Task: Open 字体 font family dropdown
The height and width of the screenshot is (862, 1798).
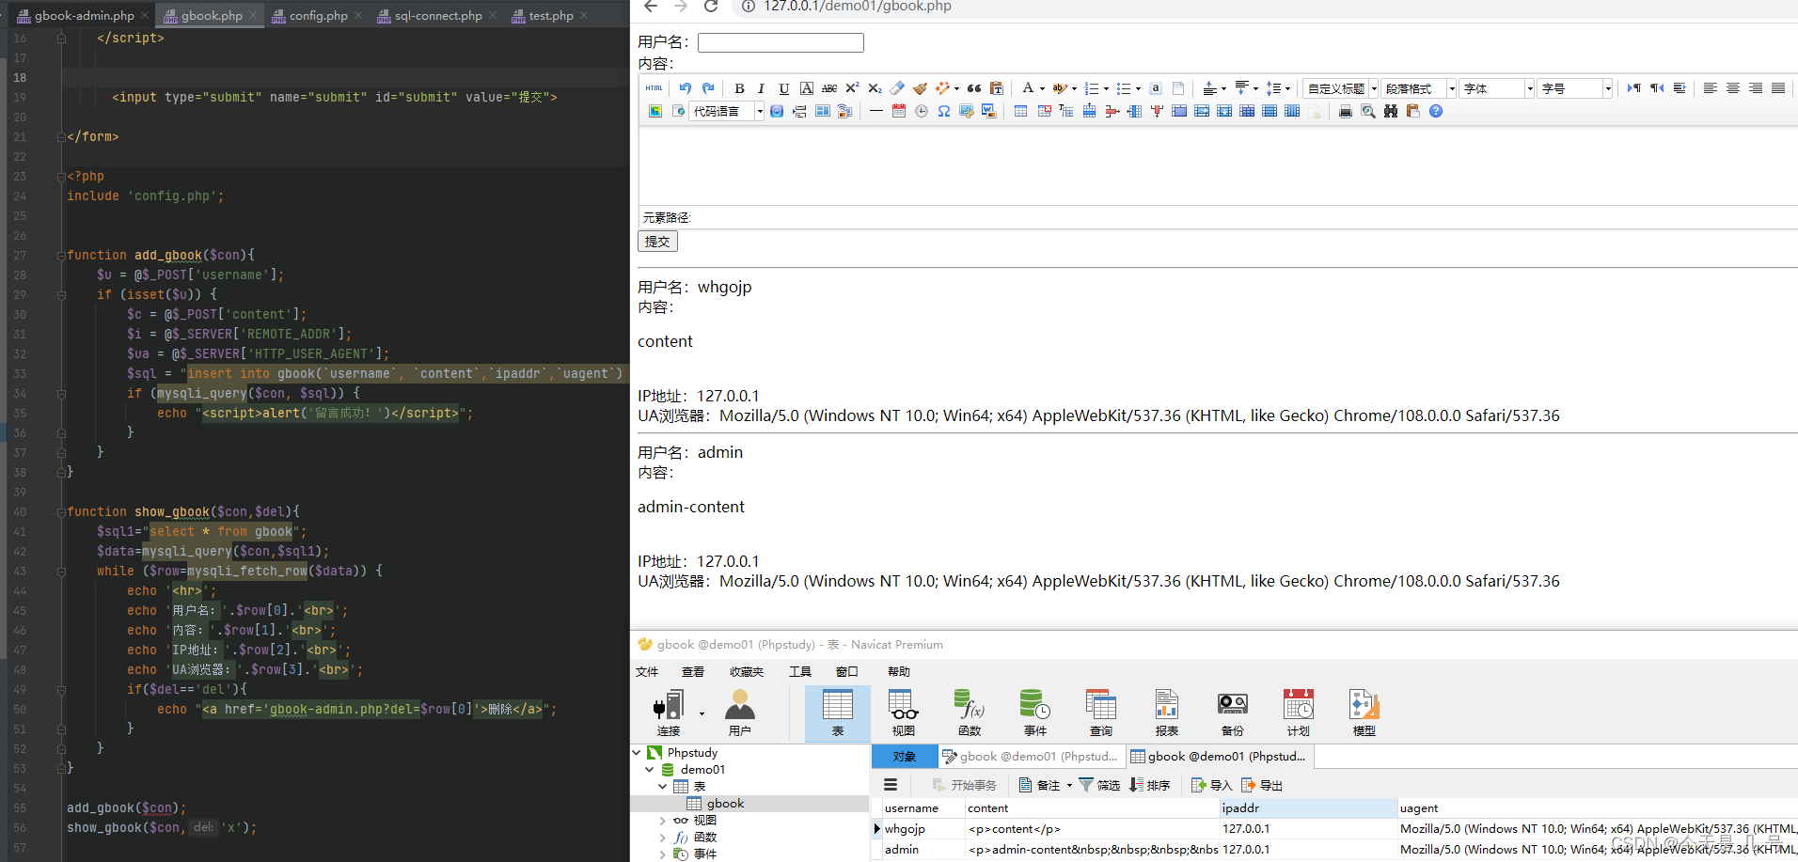Action: click(x=1497, y=88)
